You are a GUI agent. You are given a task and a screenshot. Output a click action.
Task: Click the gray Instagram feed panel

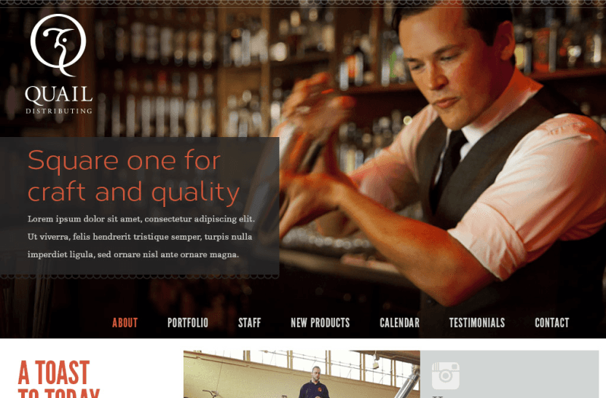[509, 374]
